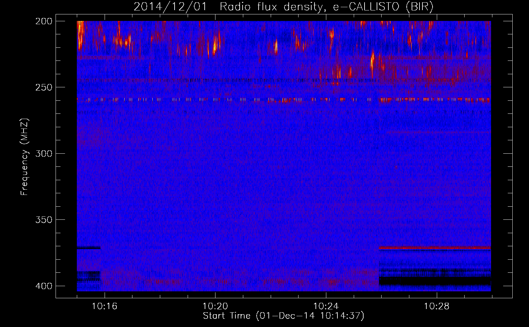Click the '10:20' time tick label

(215, 306)
